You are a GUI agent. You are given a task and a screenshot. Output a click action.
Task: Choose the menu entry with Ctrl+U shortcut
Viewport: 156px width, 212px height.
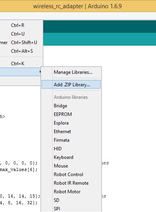pyautogui.click(x=21, y=34)
